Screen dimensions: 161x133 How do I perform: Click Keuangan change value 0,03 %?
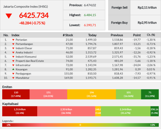tap(151, 69)
